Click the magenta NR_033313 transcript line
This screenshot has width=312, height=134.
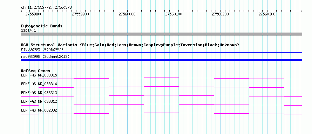[161, 95]
